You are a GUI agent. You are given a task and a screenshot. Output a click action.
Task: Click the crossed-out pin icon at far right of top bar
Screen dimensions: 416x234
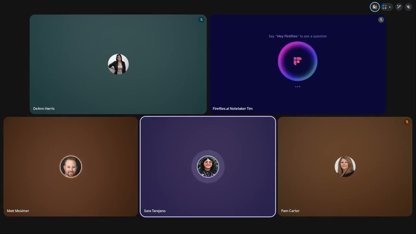(409, 7)
